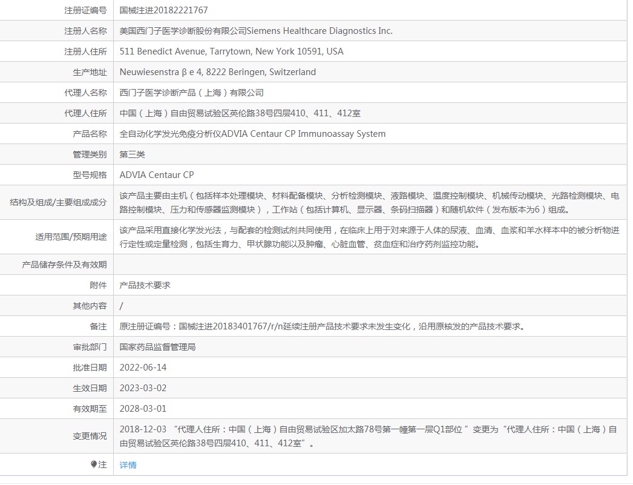The width and height of the screenshot is (633, 485).
Task: Click the 附件 label
Action: [x=98, y=286]
